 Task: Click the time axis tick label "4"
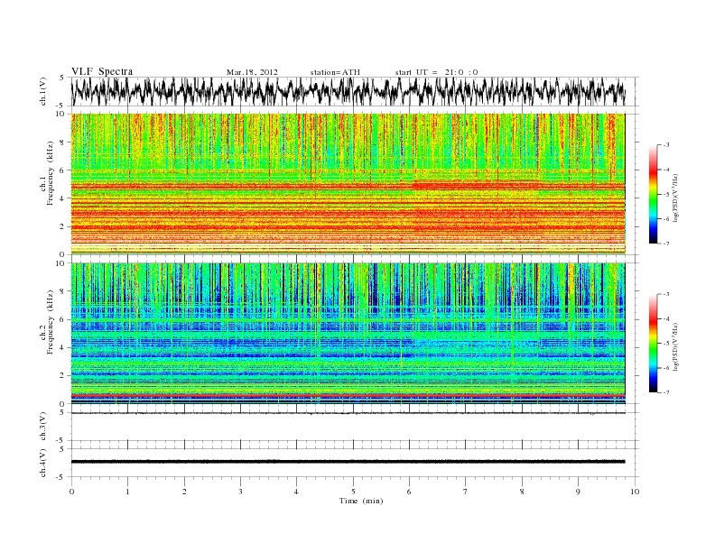[296, 492]
